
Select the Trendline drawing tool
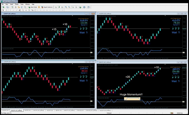17,10
